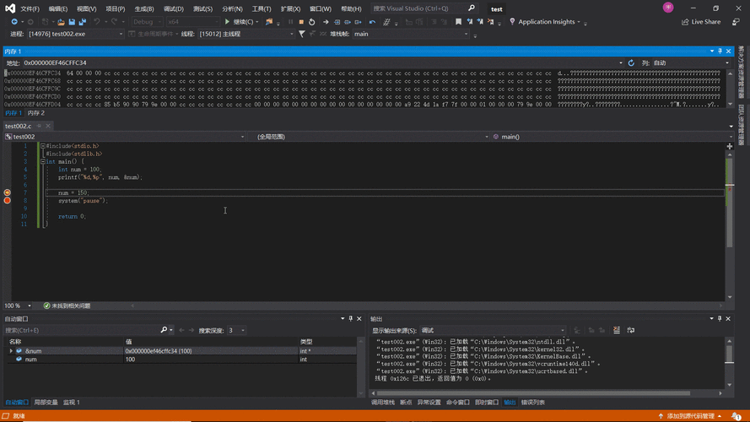Open the process dropdown showing test002.exe
The image size is (750, 422).
[x=74, y=34]
